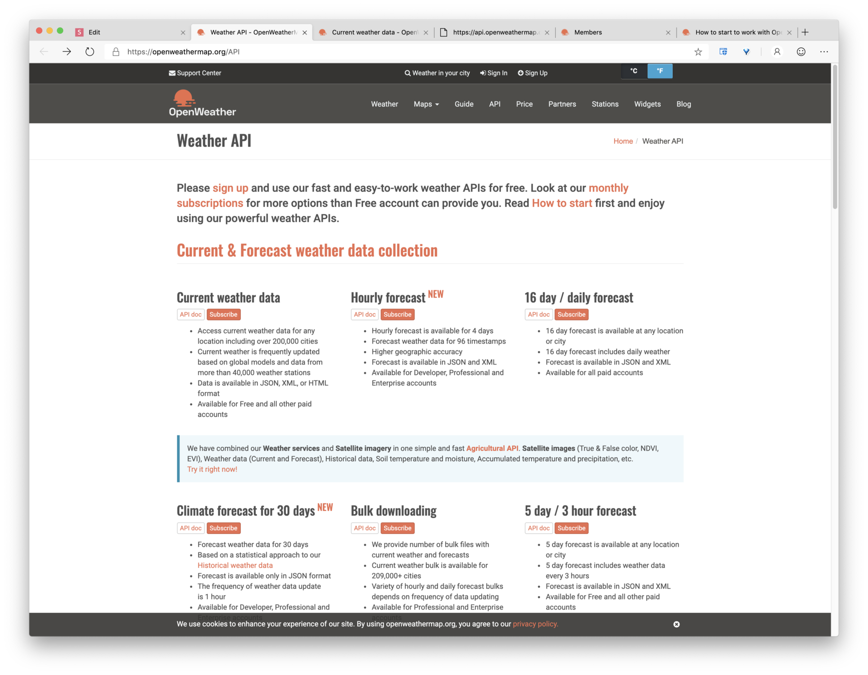Open the Stations nav menu item

pos(605,104)
